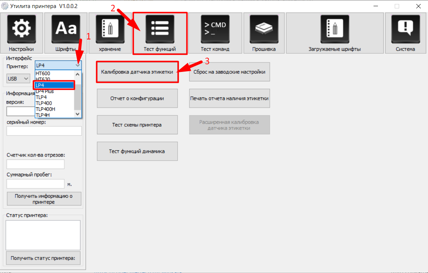Choose LP4 Plus in the printer list

coord(45,91)
